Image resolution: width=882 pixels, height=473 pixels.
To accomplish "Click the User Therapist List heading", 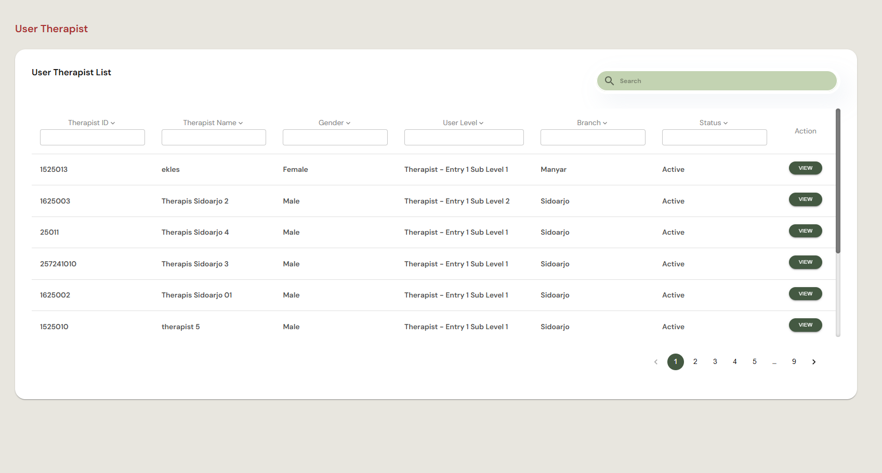I will [71, 73].
